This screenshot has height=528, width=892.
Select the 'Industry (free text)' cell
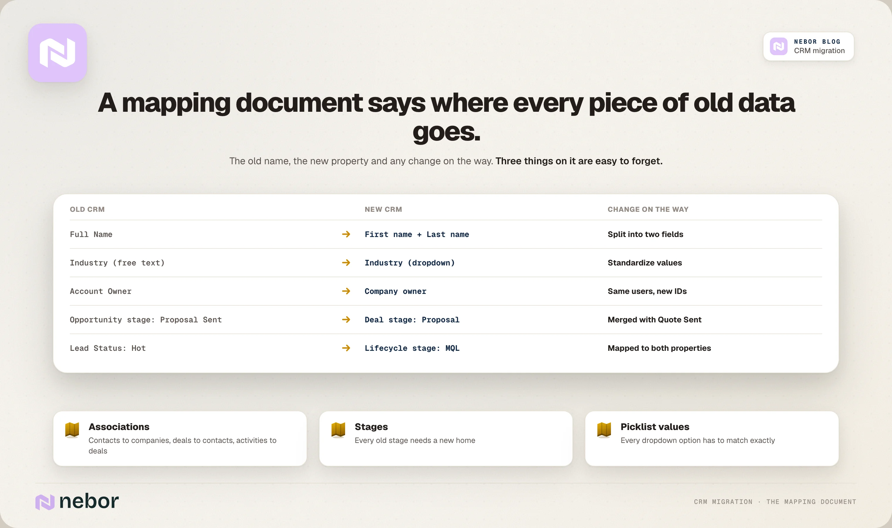(x=117, y=263)
